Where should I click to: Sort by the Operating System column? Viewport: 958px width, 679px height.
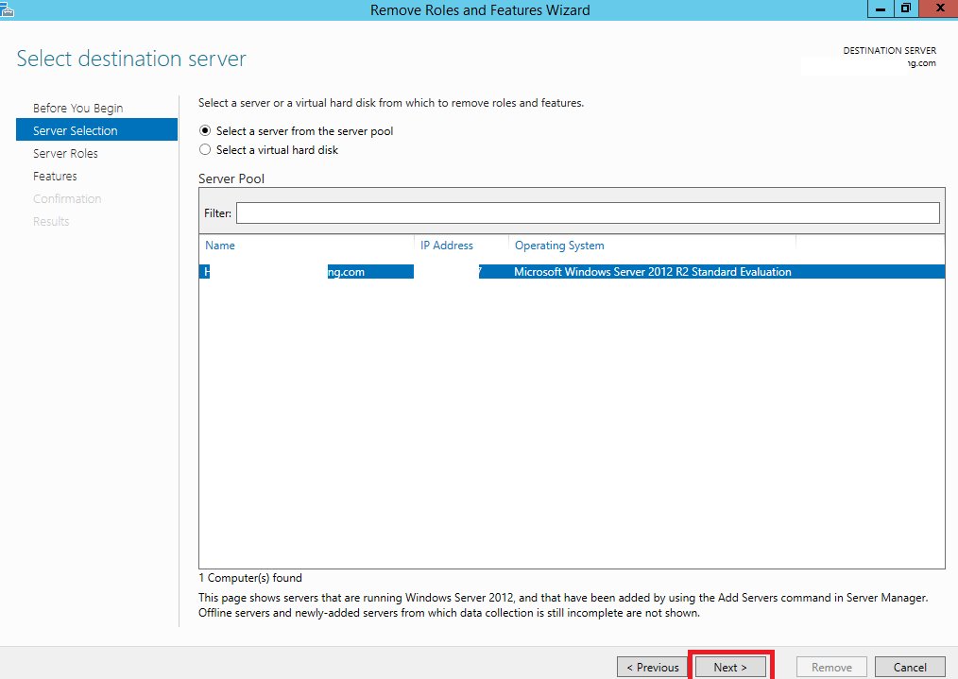tap(559, 245)
